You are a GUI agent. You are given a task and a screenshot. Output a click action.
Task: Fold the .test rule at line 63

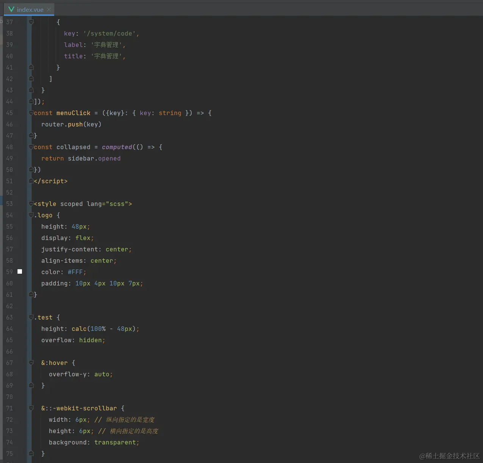[x=31, y=317]
